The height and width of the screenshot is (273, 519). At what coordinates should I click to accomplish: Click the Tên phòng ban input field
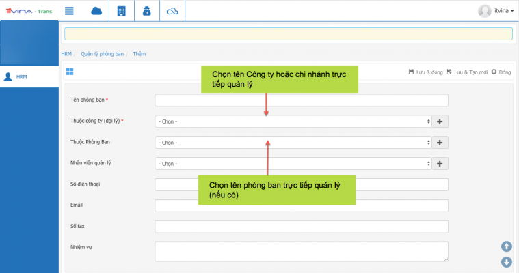[x=302, y=100]
